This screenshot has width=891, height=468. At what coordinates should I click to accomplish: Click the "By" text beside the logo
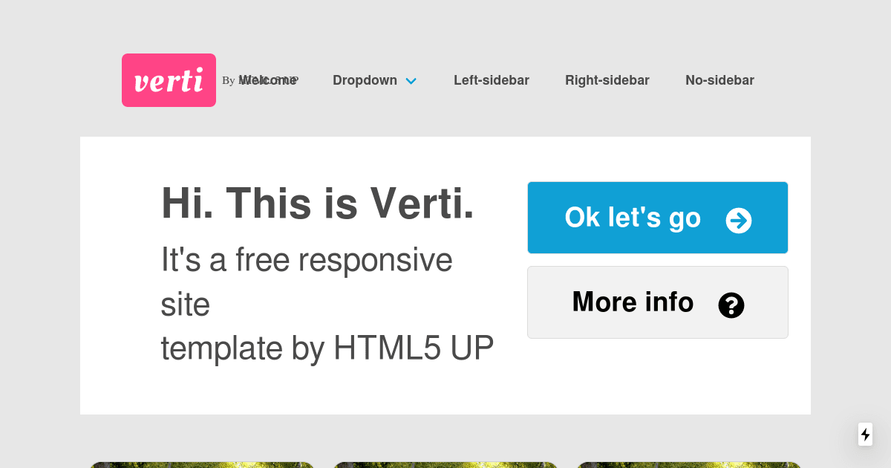click(x=228, y=80)
